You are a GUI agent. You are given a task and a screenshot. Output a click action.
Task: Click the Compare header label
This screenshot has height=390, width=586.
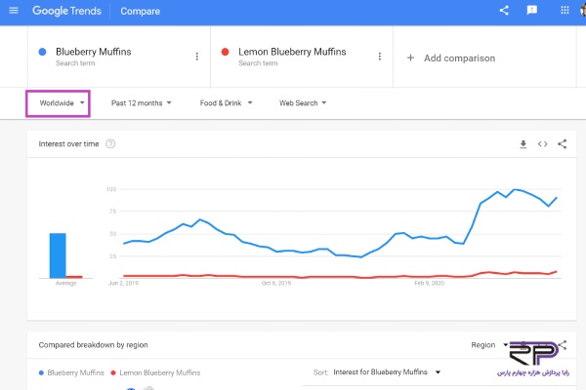tap(140, 11)
